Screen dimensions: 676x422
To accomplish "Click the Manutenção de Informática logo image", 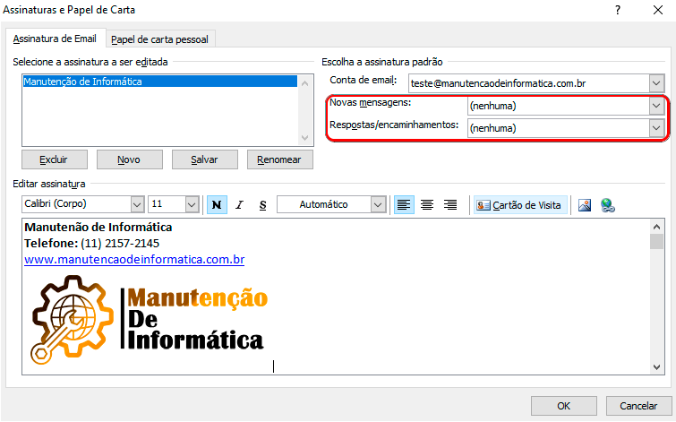I will click(x=150, y=319).
